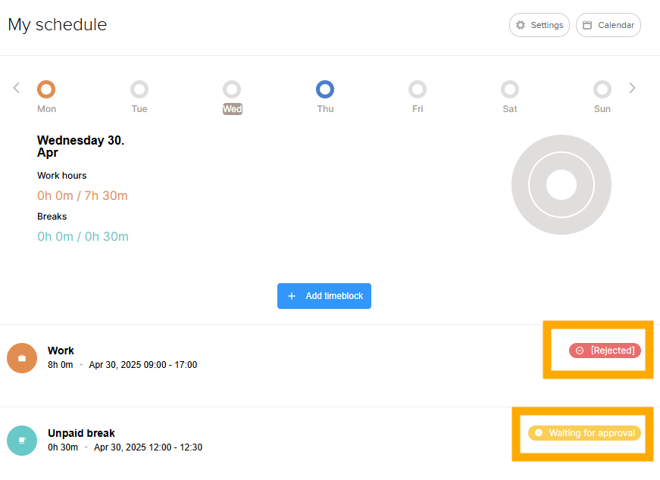Go to previous week with left chevron

(x=16, y=88)
